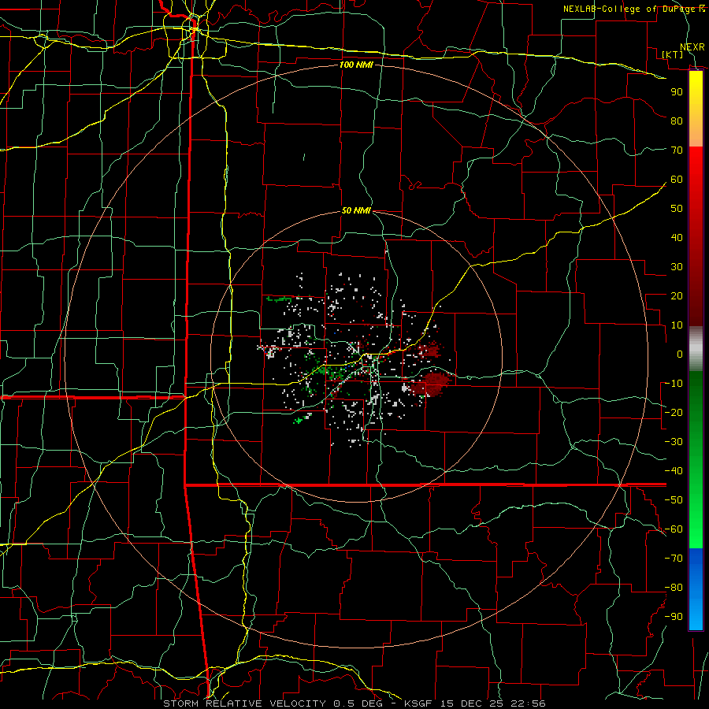Click the -20 value on the velocity scale
Screen dimensions: 709x709
pos(674,412)
